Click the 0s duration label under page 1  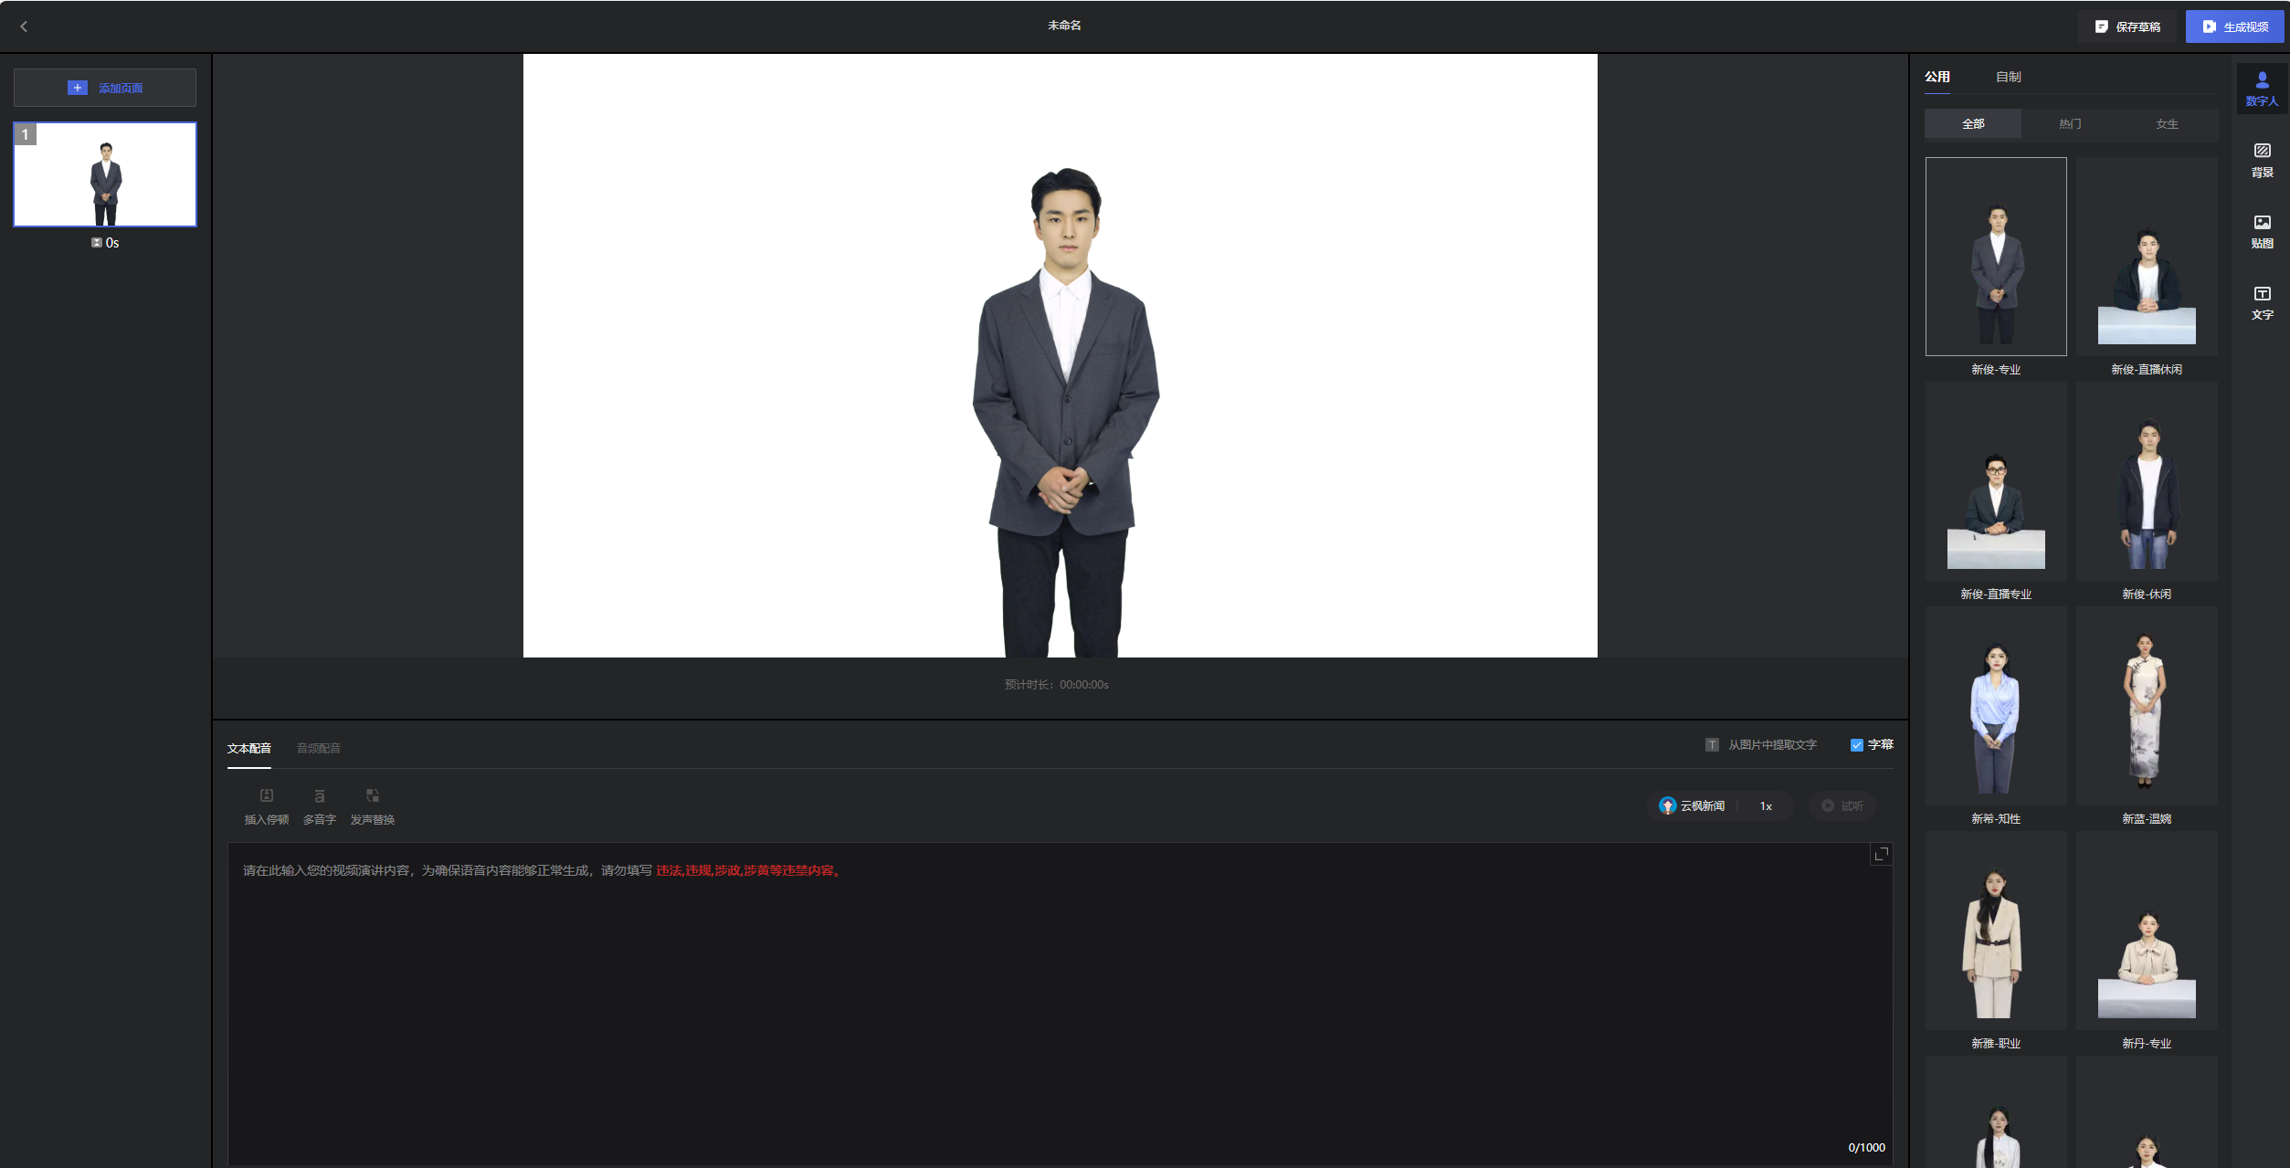point(105,243)
